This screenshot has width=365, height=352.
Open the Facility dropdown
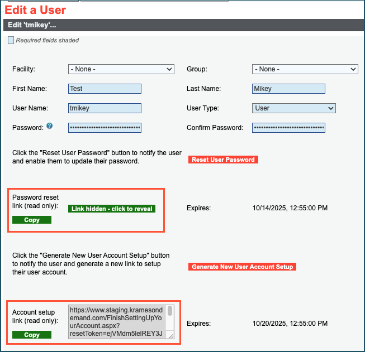pos(121,69)
